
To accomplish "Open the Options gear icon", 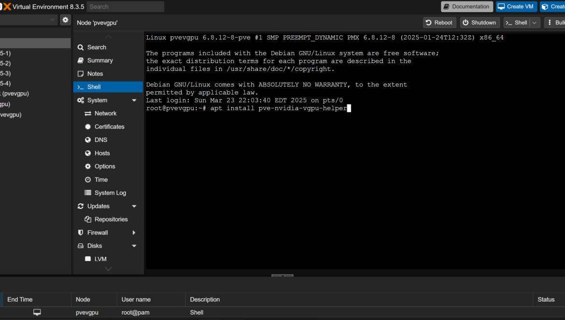I will (x=87, y=167).
